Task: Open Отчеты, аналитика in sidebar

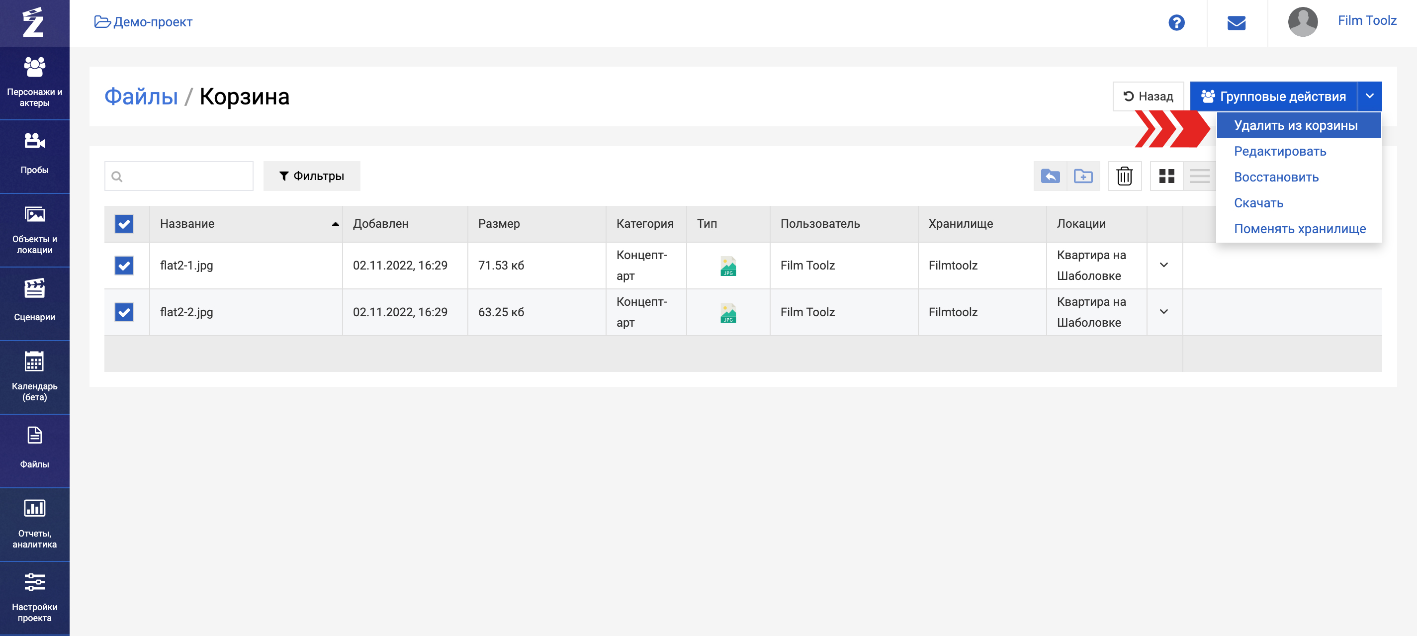Action: (x=34, y=524)
